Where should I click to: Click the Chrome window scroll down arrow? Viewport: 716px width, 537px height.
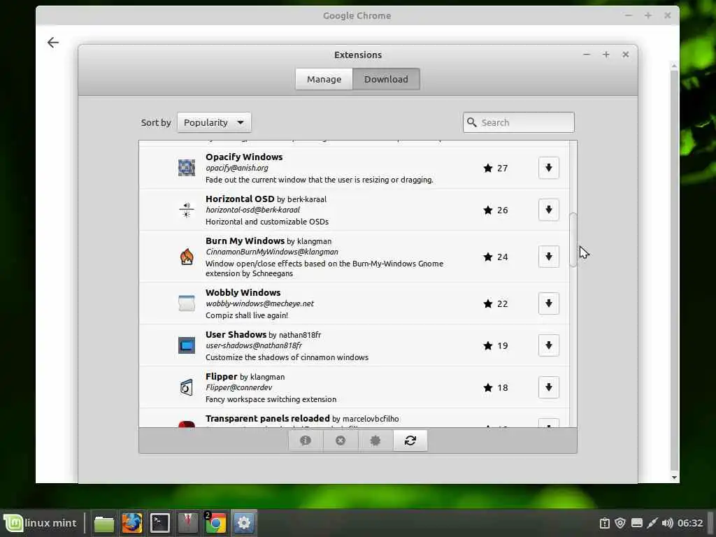coord(675,478)
